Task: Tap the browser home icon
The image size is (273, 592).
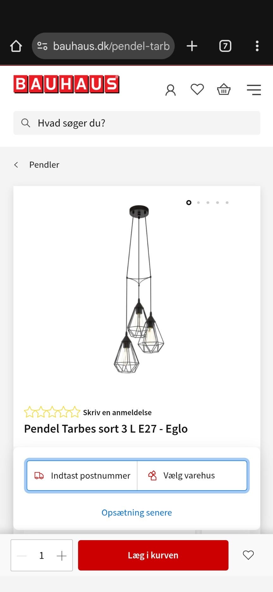Action: 16,46
